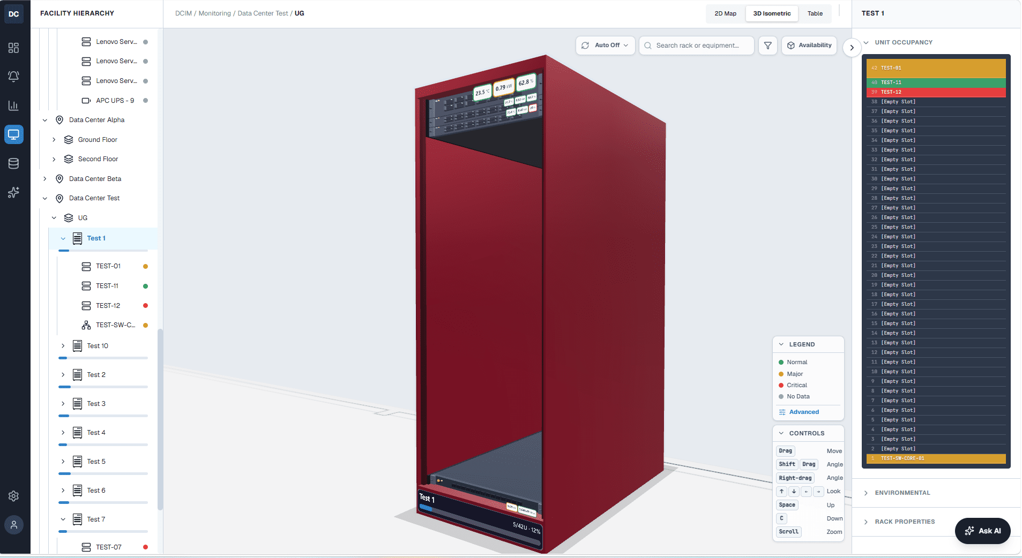This screenshot has width=1022, height=558.
Task: Select TEST-11 in the hierarchy tree
Action: (x=107, y=286)
